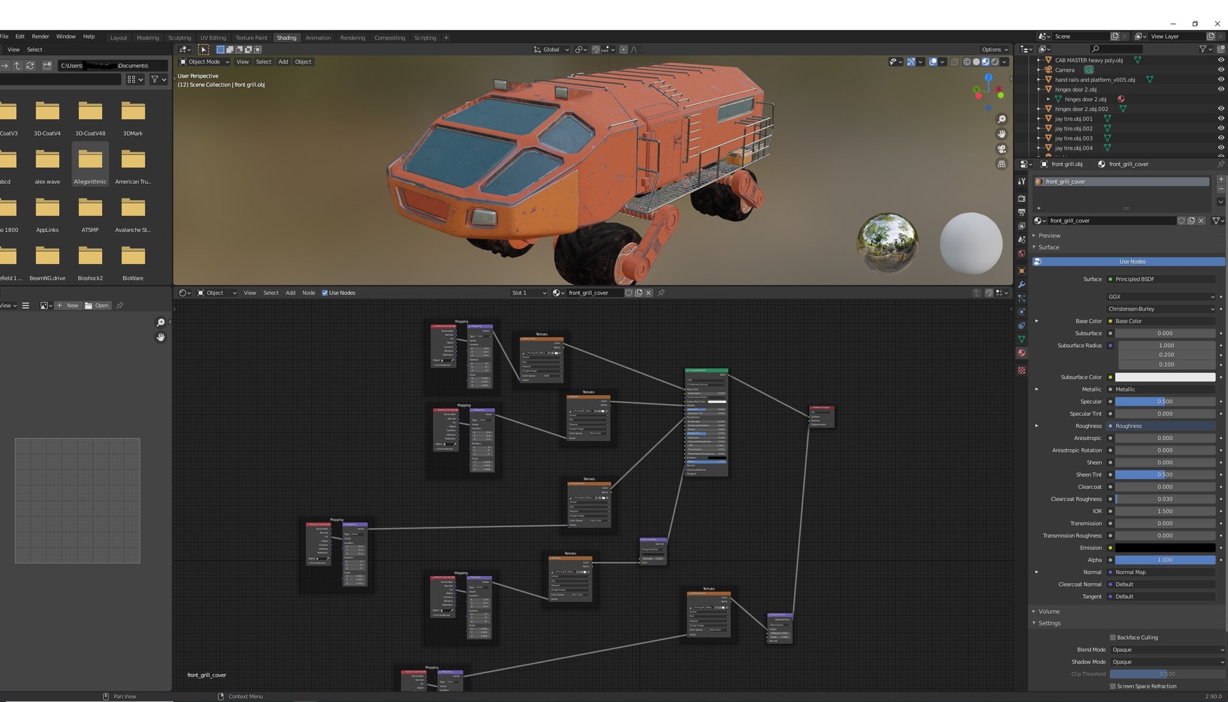Open the Tool properties tab

pos(1022,181)
